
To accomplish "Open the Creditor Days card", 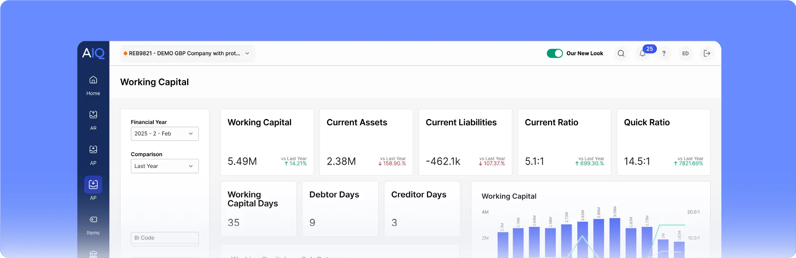I will click(x=423, y=209).
